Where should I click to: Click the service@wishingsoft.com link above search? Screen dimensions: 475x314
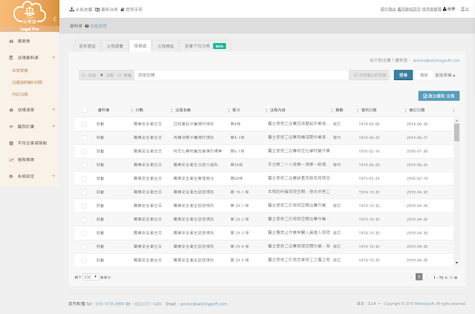pyautogui.click(x=436, y=61)
